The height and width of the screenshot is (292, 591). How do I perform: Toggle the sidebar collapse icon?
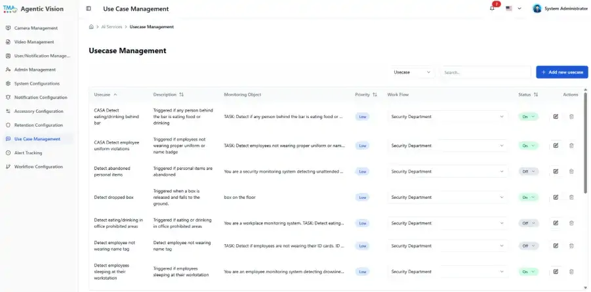pyautogui.click(x=88, y=9)
